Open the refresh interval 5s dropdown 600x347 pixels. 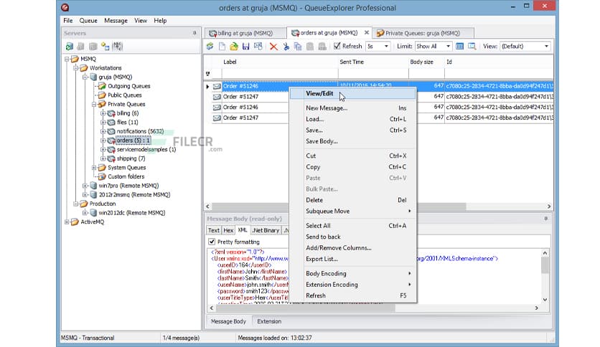(x=386, y=46)
